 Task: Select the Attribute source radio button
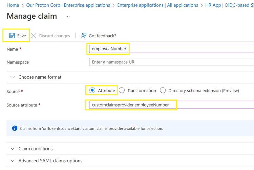point(92,90)
